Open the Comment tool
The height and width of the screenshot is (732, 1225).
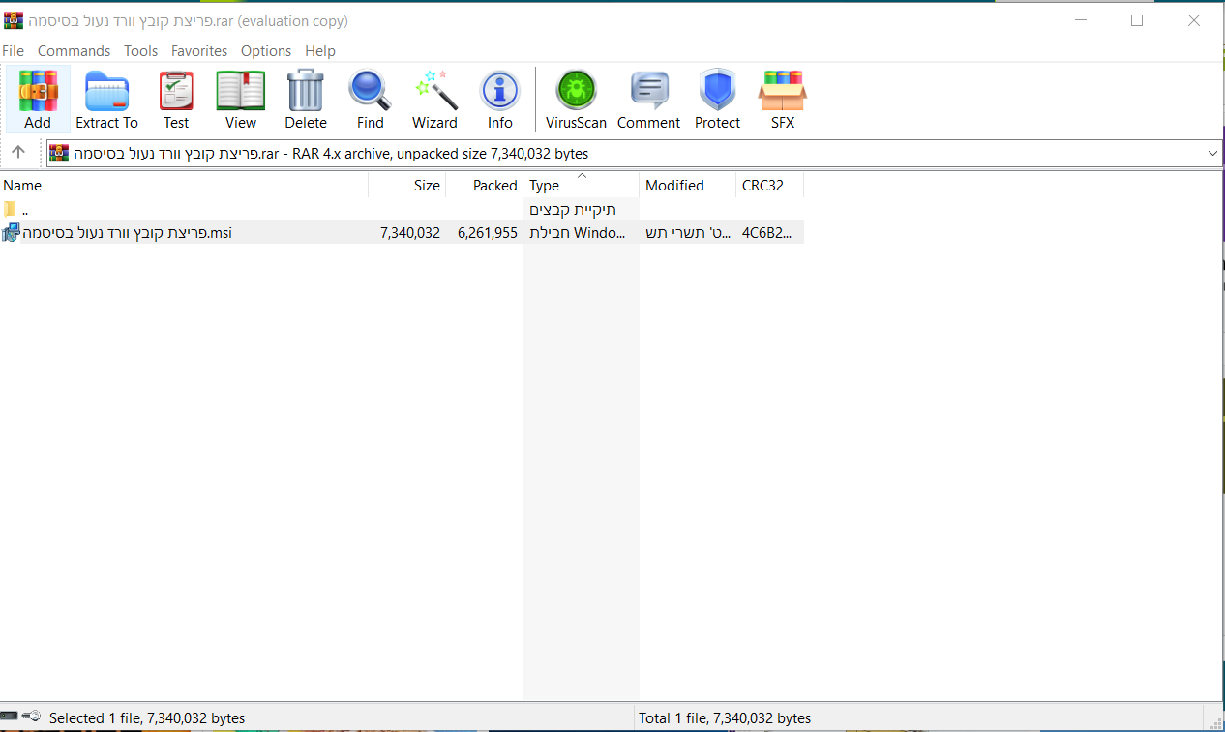pos(649,100)
